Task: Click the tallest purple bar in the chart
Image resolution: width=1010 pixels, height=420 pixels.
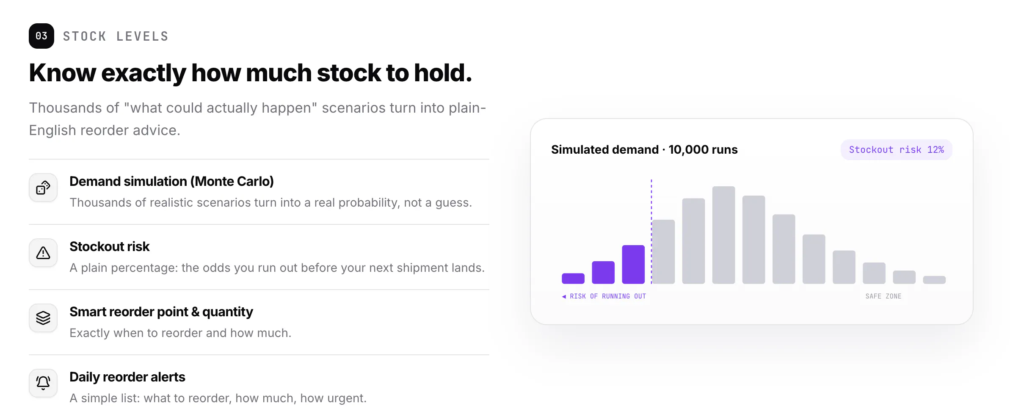Action: tap(633, 264)
